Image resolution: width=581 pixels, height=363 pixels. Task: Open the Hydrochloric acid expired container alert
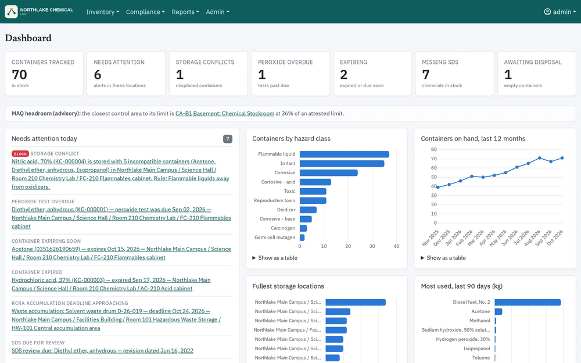111,284
